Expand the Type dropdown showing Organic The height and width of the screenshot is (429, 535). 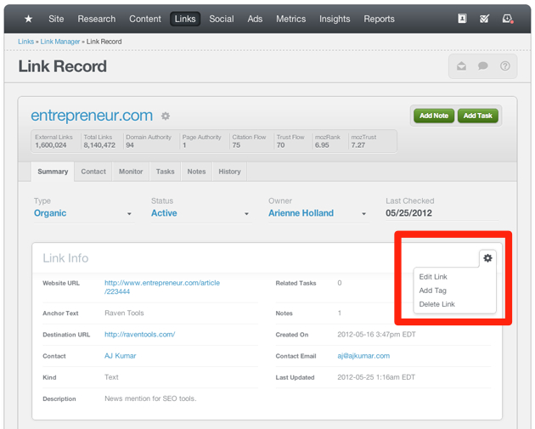click(84, 213)
